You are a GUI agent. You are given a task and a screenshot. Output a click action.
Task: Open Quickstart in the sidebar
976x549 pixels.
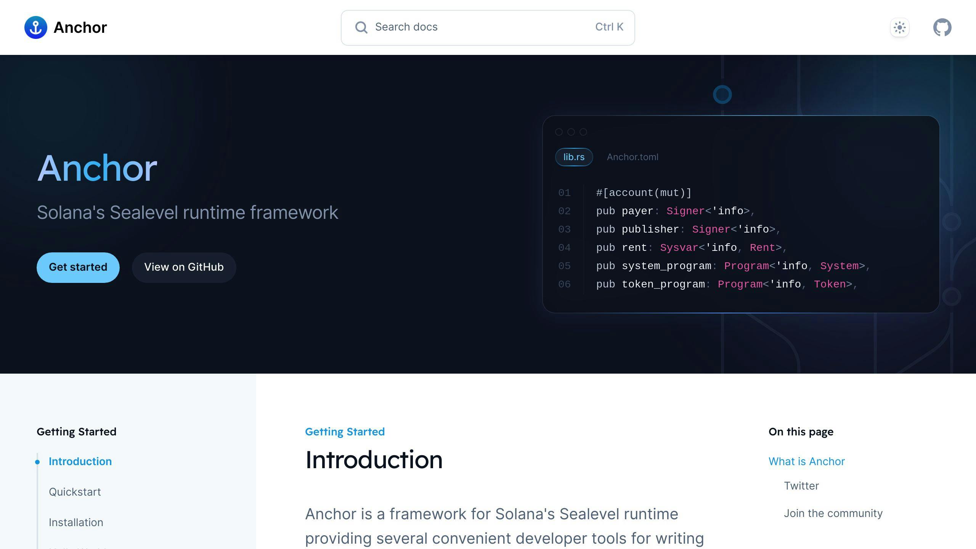tap(75, 492)
